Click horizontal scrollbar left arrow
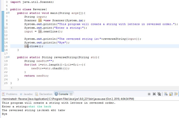This screenshot has width=179, height=118. tap(11, 88)
